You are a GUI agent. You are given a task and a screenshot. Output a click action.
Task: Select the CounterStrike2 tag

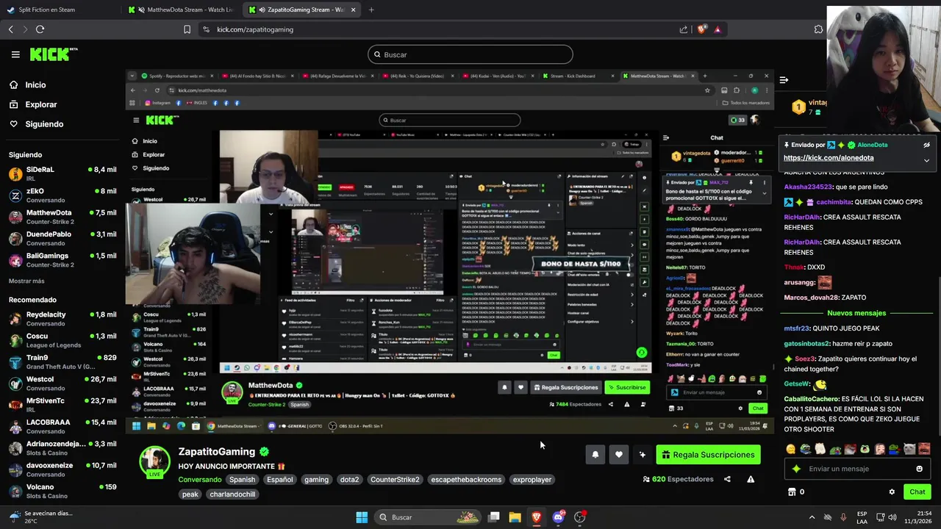pyautogui.click(x=395, y=480)
